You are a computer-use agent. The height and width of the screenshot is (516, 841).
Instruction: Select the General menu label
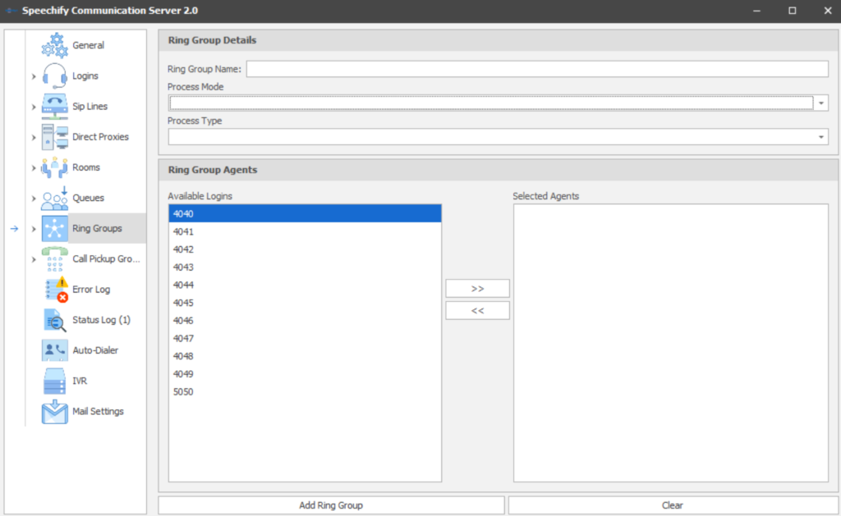point(89,46)
